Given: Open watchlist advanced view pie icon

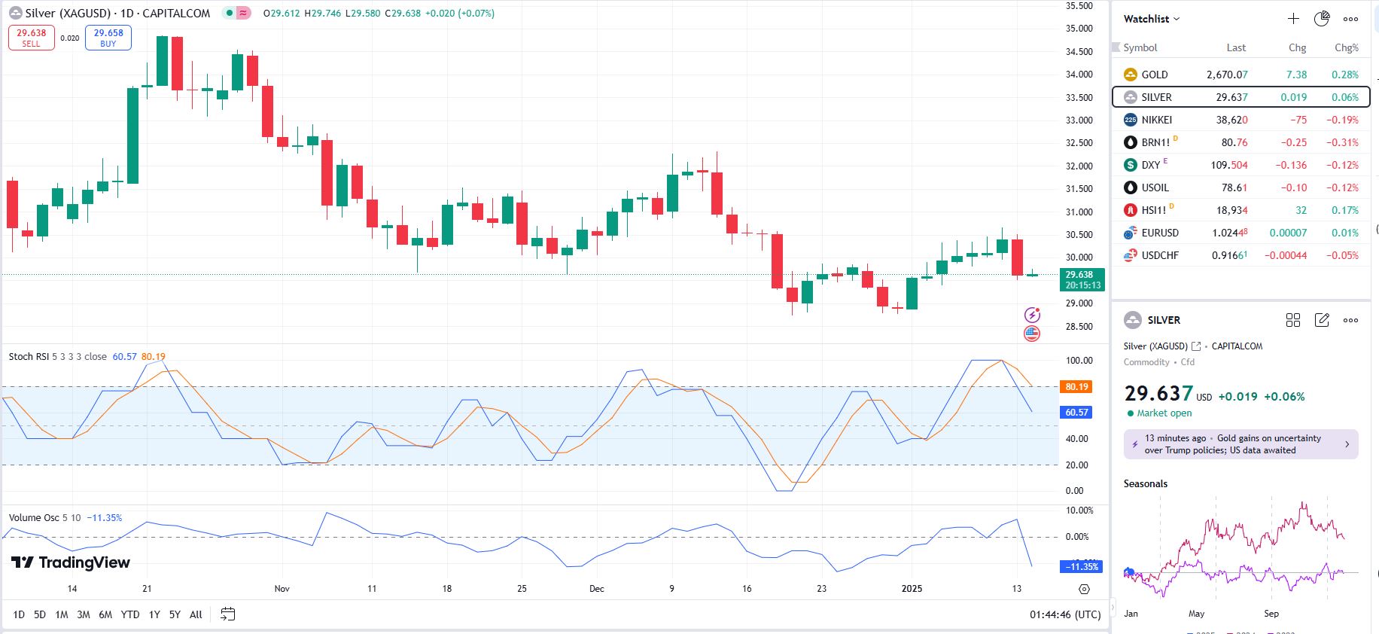Looking at the screenshot, I should 1322,19.
